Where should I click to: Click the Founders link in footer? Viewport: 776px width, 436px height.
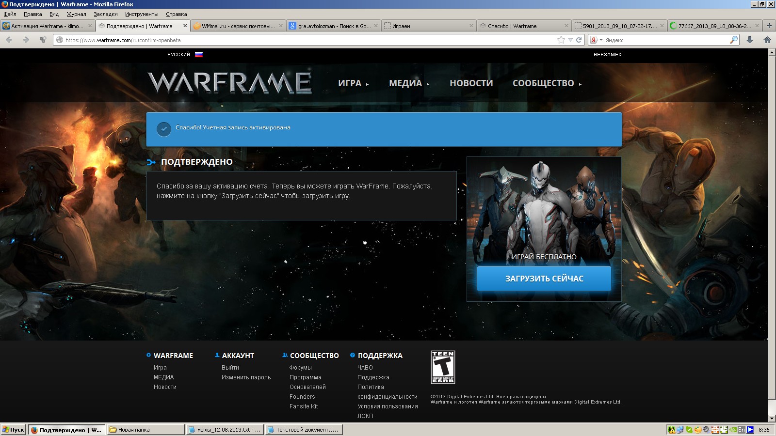302,397
